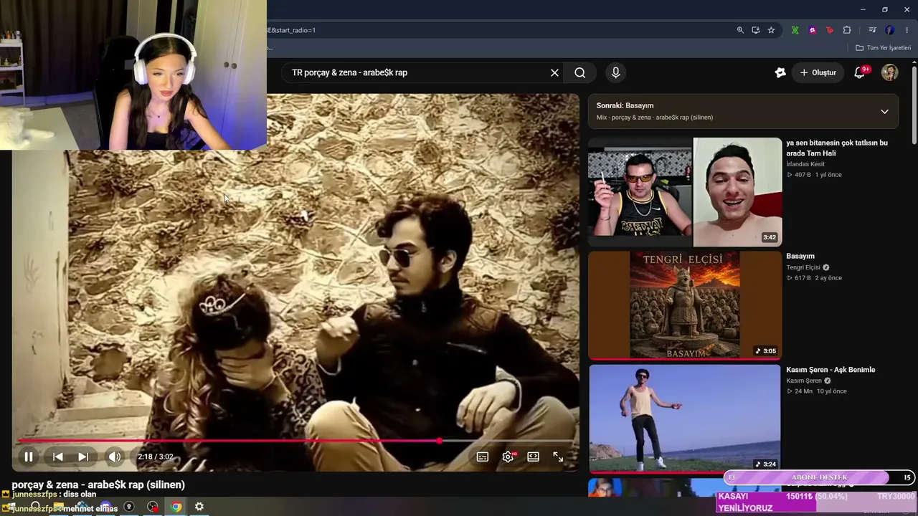Open the Oluştur create menu

(818, 72)
